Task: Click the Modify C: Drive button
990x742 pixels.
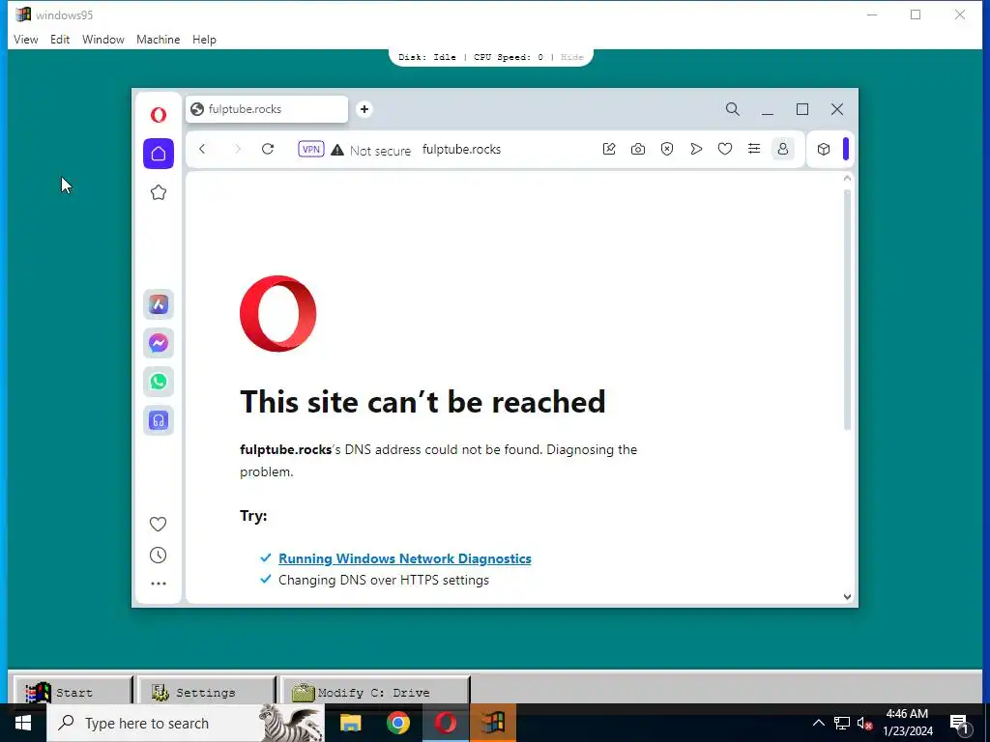Action: (x=376, y=691)
